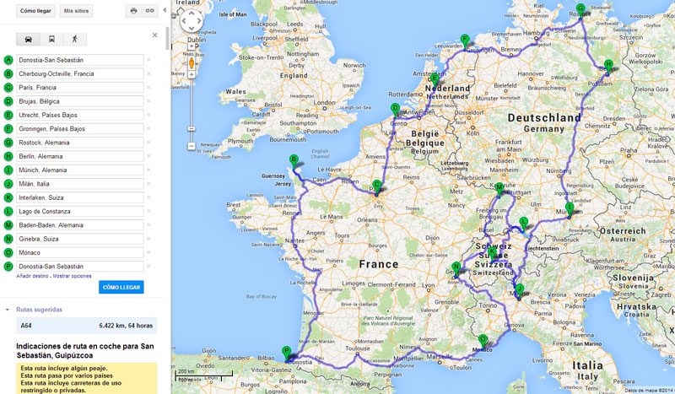Remove the Berlín, Alemania destination

tap(148, 156)
